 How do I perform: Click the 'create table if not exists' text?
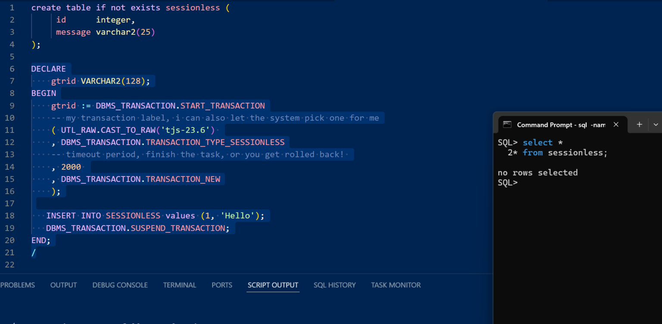pos(96,8)
